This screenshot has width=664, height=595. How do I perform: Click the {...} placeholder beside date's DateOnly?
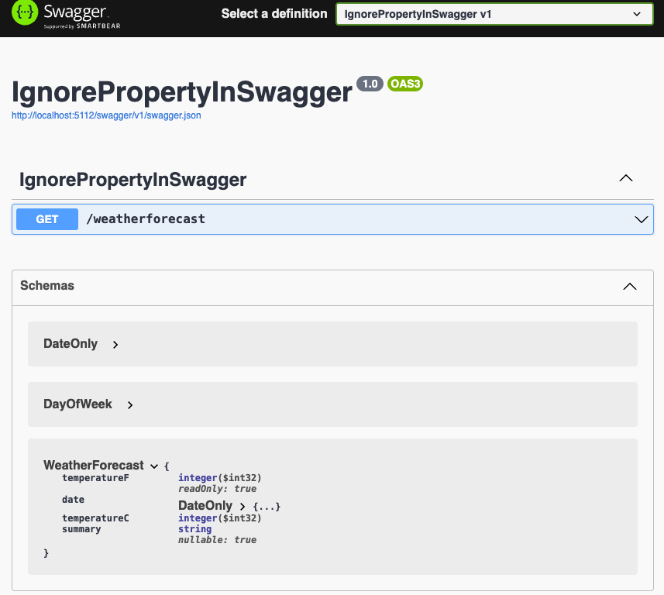267,507
